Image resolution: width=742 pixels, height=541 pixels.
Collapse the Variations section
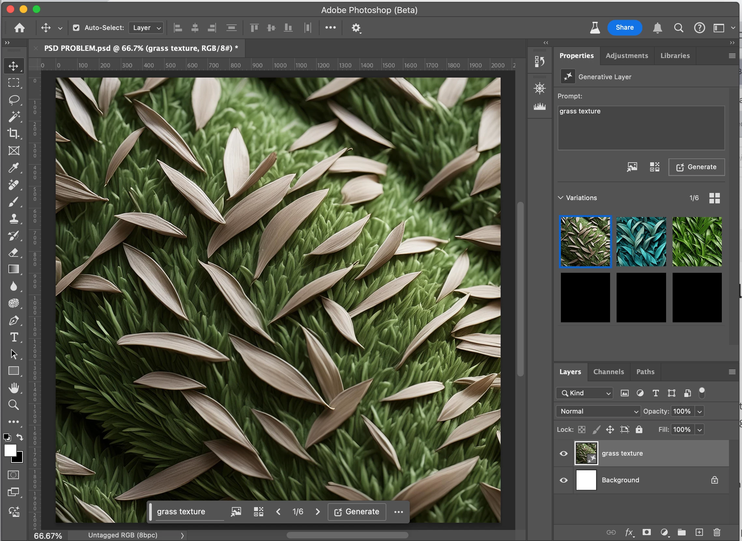coord(561,198)
